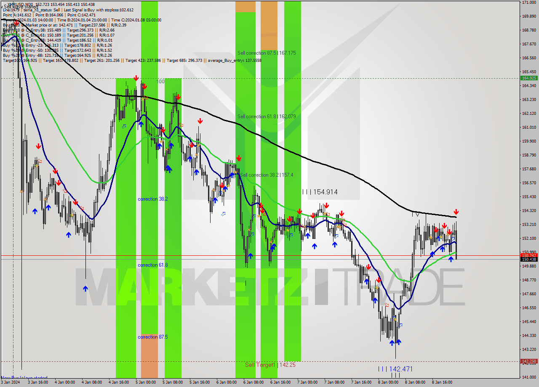Click the average_Buy_entry: 137.5558 text
Viewport: 539px width, 387px height.
pos(234,60)
